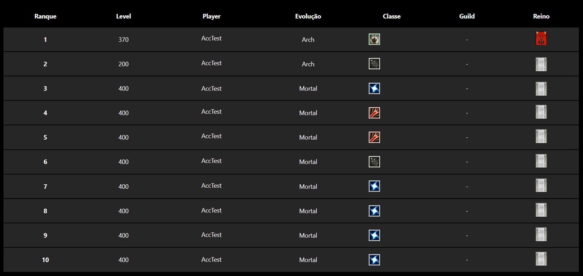
Task: Click the red kingdom banner in rank 1 row
Action: point(541,38)
